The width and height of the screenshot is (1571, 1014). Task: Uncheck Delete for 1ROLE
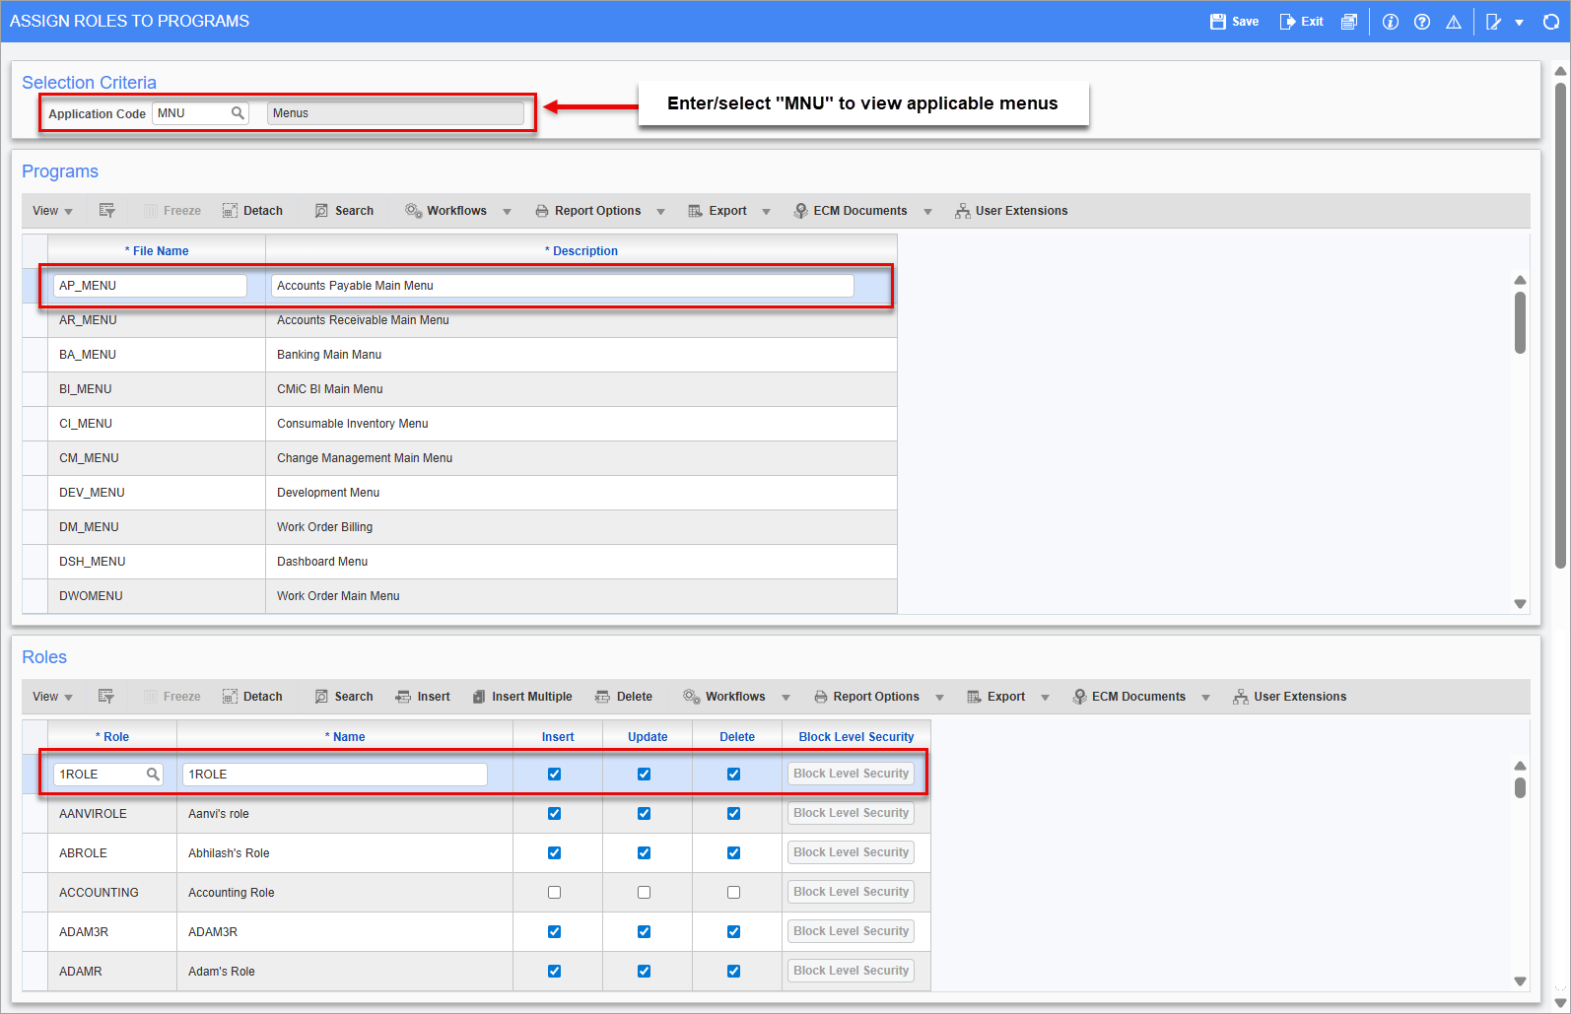pos(733,775)
